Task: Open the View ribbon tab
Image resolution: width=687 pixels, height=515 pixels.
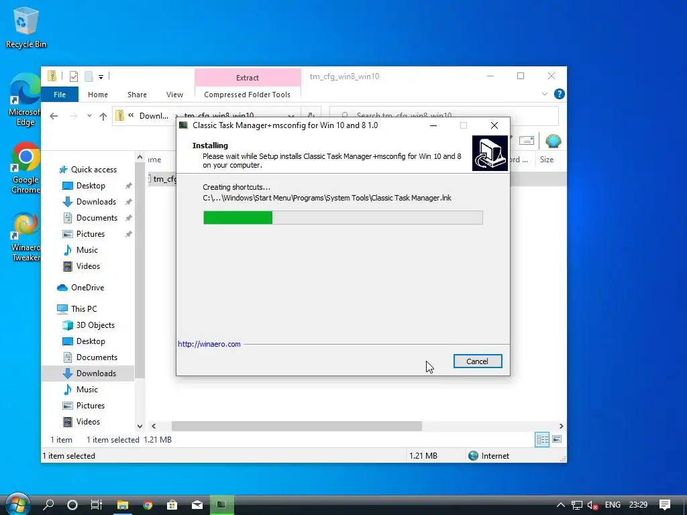Action: (x=174, y=95)
